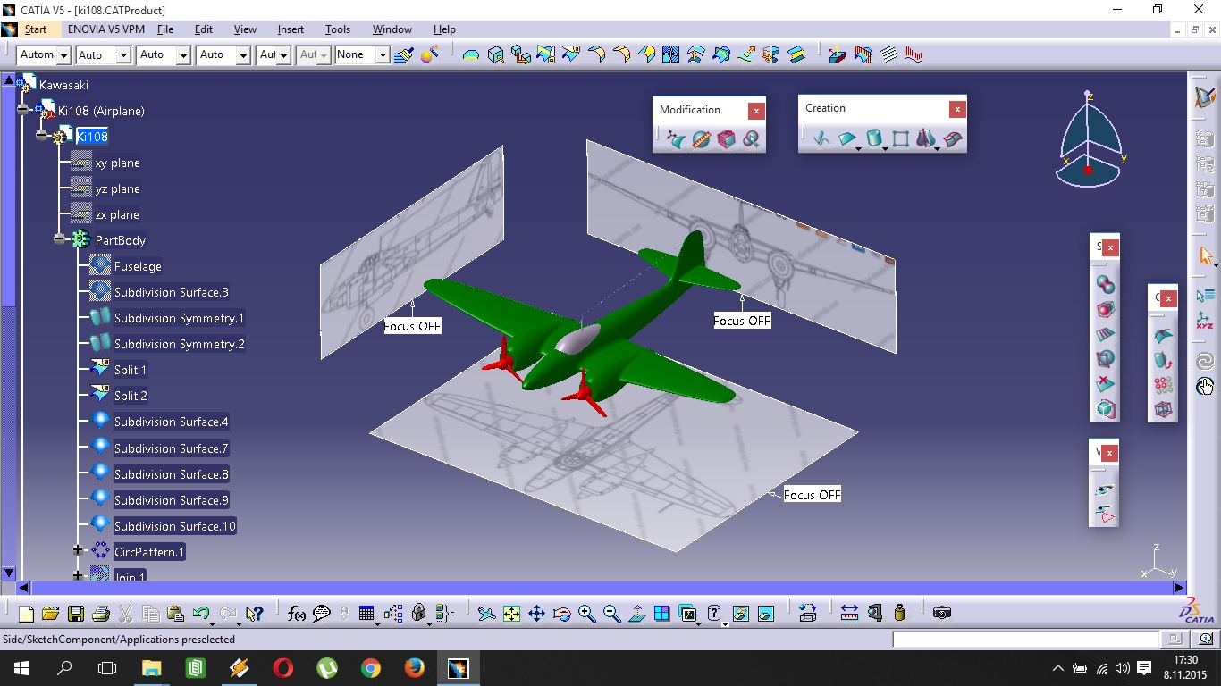The height and width of the screenshot is (686, 1221).
Task: Click the first icon in Modification toolbar
Action: 676,140
